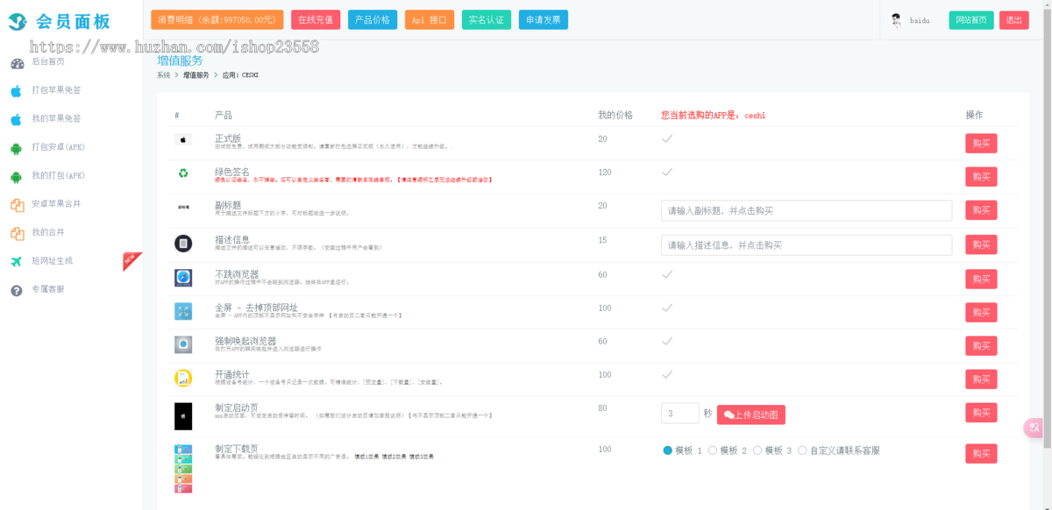Click the dashboard icon beside 后台首页
This screenshot has height=510, width=1052.
(17, 63)
